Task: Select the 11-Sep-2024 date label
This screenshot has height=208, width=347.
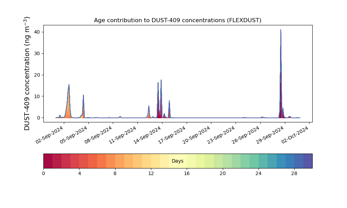Action: point(123,135)
